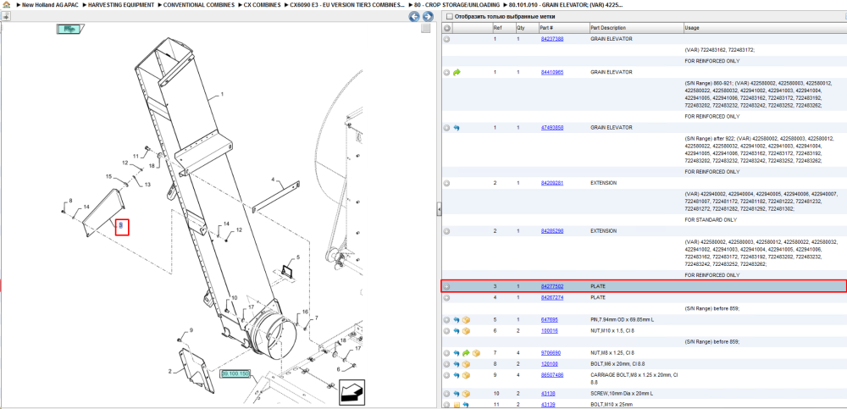This screenshot has width=847, height=409.
Task: Click the plus button for part 47493858
Action: click(x=446, y=128)
